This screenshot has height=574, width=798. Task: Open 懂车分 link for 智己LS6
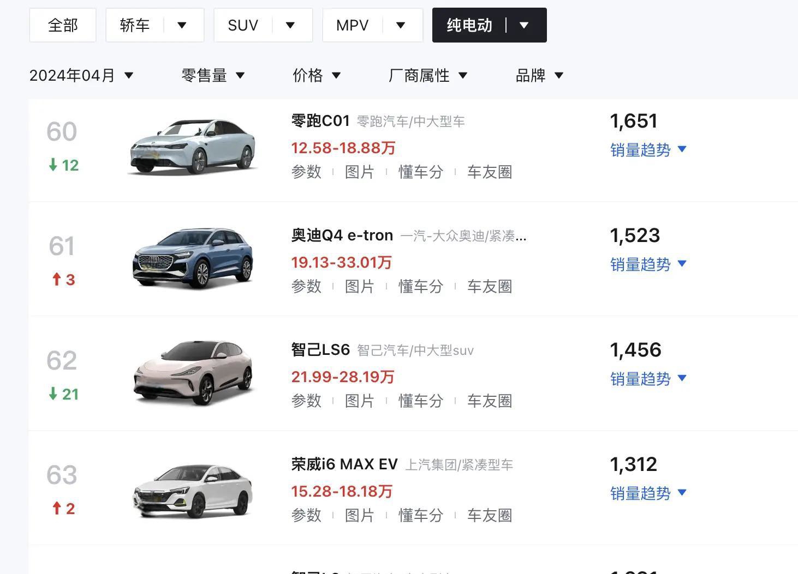tap(421, 401)
